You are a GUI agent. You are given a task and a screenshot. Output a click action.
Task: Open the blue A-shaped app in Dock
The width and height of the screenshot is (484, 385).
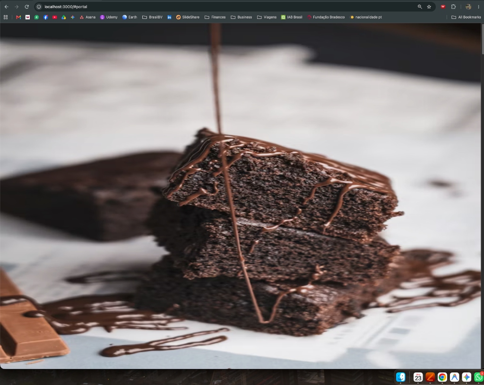click(x=454, y=377)
